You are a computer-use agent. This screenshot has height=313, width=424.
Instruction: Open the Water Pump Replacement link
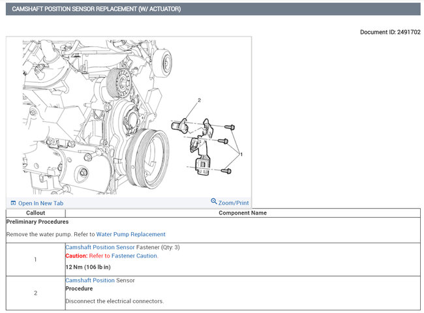tap(130, 234)
